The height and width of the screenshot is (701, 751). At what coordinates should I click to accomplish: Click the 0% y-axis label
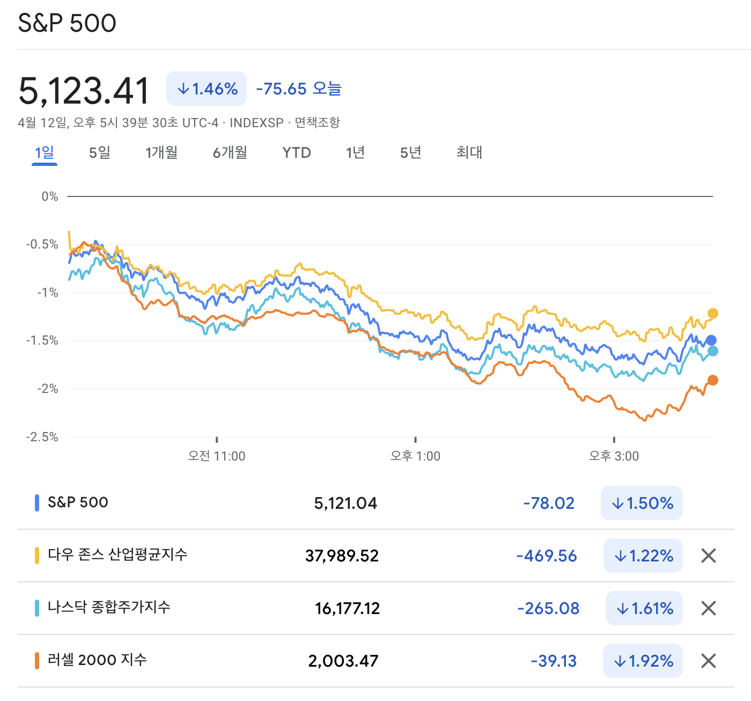[50, 196]
